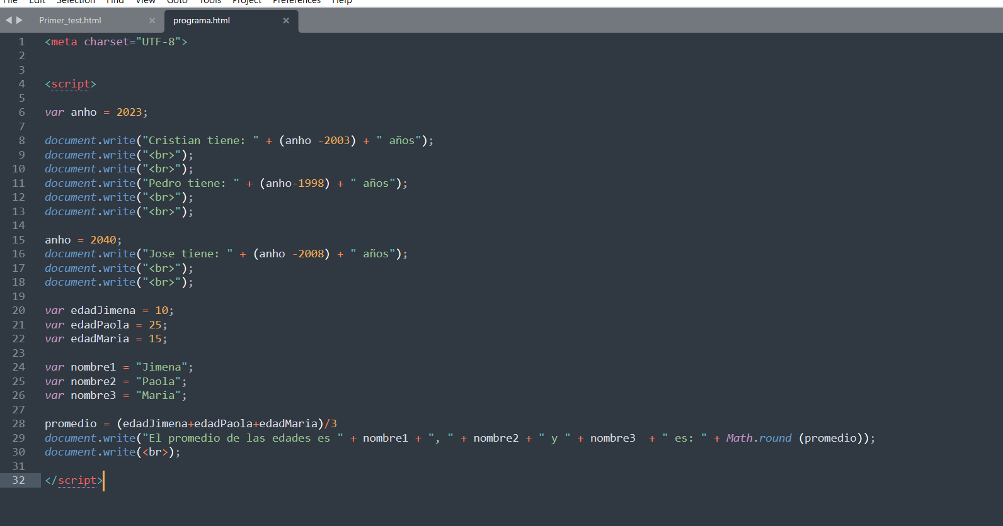This screenshot has width=1003, height=526.
Task: Open the Find menu
Action: pyautogui.click(x=115, y=2)
